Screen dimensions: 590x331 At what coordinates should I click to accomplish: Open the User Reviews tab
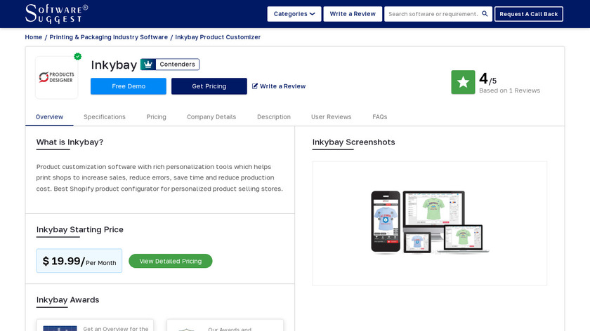(331, 117)
